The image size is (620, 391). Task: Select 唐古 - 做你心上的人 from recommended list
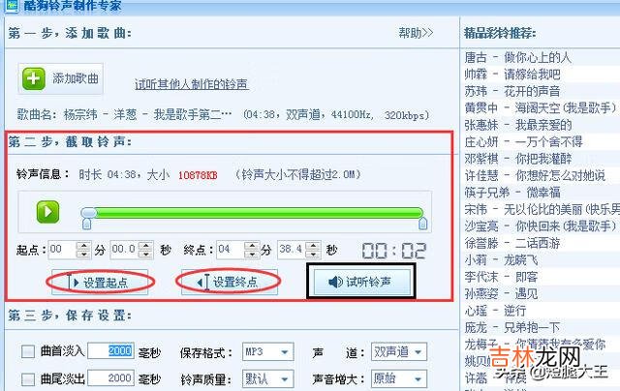(x=531, y=58)
